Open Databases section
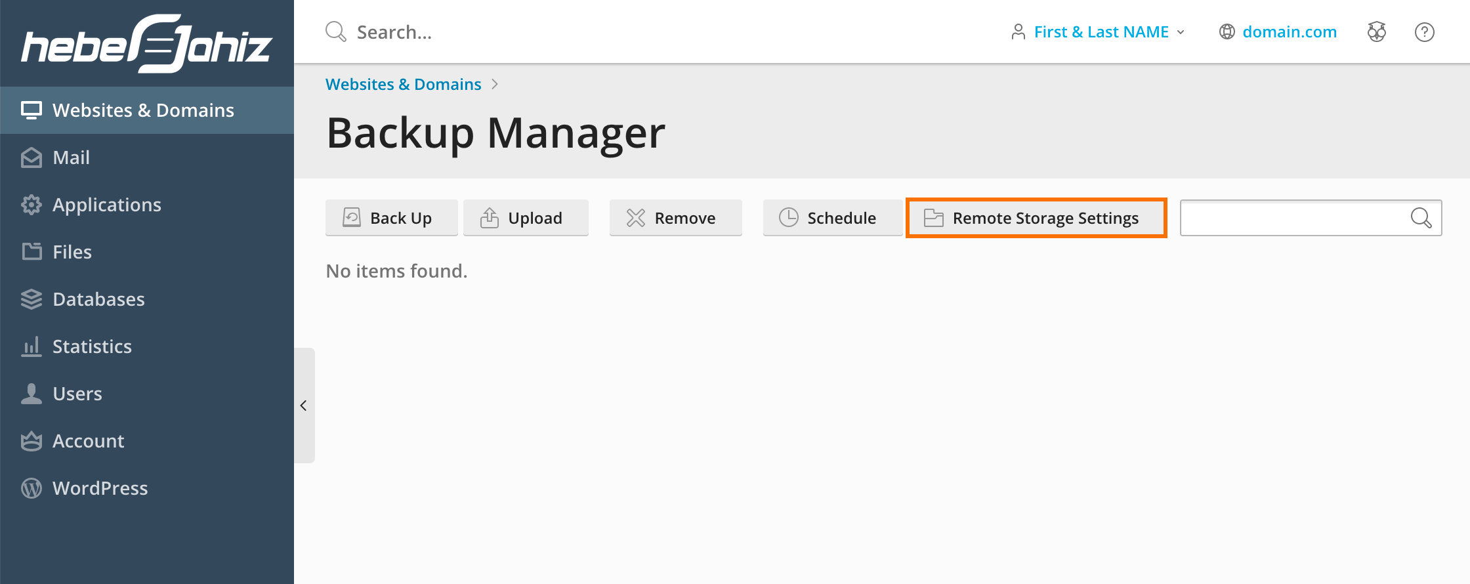The width and height of the screenshot is (1470, 584). pos(147,299)
